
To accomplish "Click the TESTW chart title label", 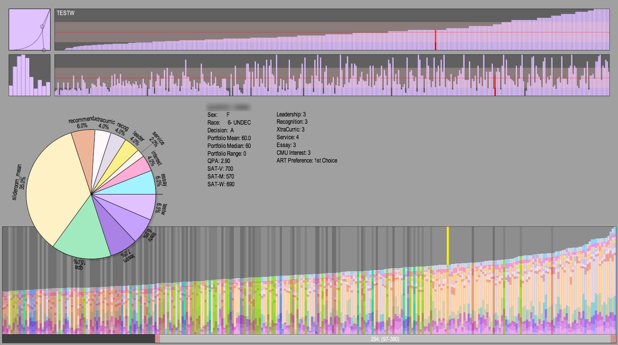I will click(66, 13).
